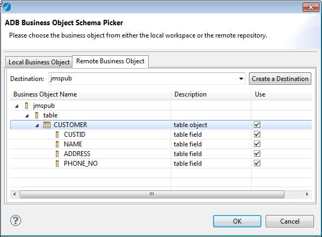Toggle the Use checkbox for PHONE_NO
Screen dimensions: 322x237
pyautogui.click(x=257, y=164)
